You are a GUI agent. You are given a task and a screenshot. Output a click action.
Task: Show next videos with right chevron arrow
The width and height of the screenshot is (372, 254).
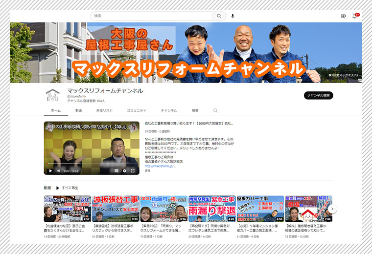(x=332, y=209)
